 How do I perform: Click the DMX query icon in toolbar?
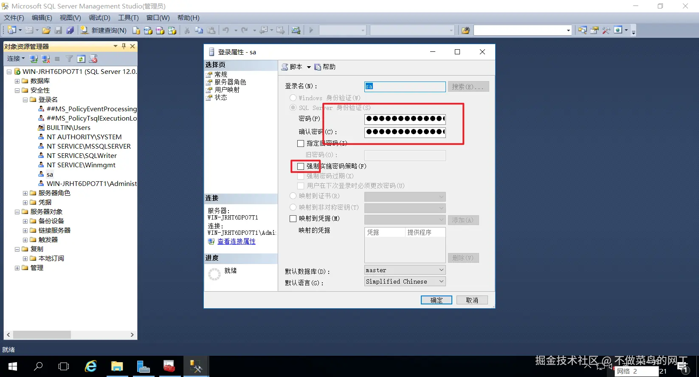tap(160, 30)
